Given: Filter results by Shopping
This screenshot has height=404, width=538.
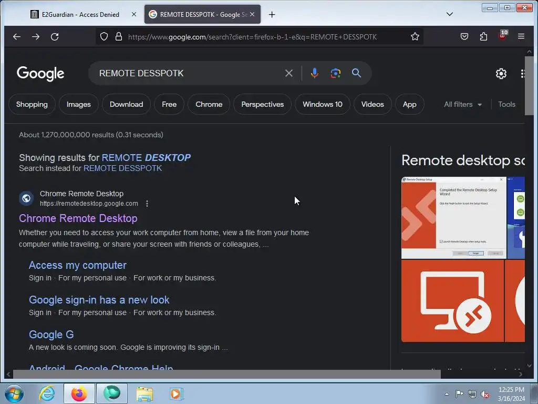Looking at the screenshot, I should point(32,104).
